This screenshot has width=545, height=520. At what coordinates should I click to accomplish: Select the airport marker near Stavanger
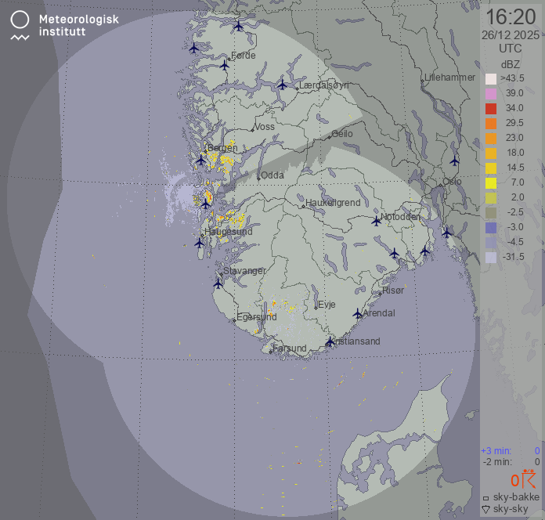[219, 283]
